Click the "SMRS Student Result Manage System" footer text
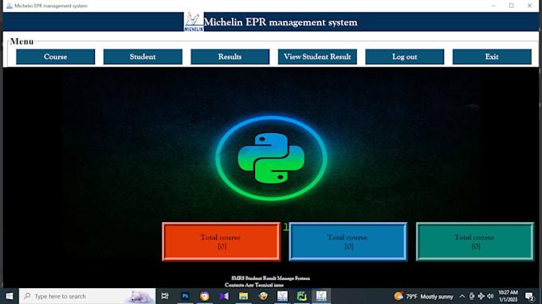Image resolution: width=542 pixels, height=304 pixels. pos(271,278)
